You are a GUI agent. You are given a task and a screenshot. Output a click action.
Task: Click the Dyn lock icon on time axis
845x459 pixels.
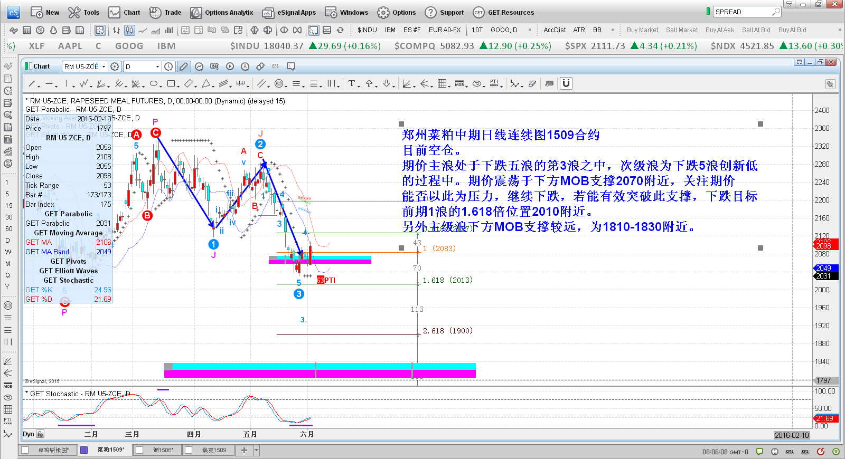[40, 434]
